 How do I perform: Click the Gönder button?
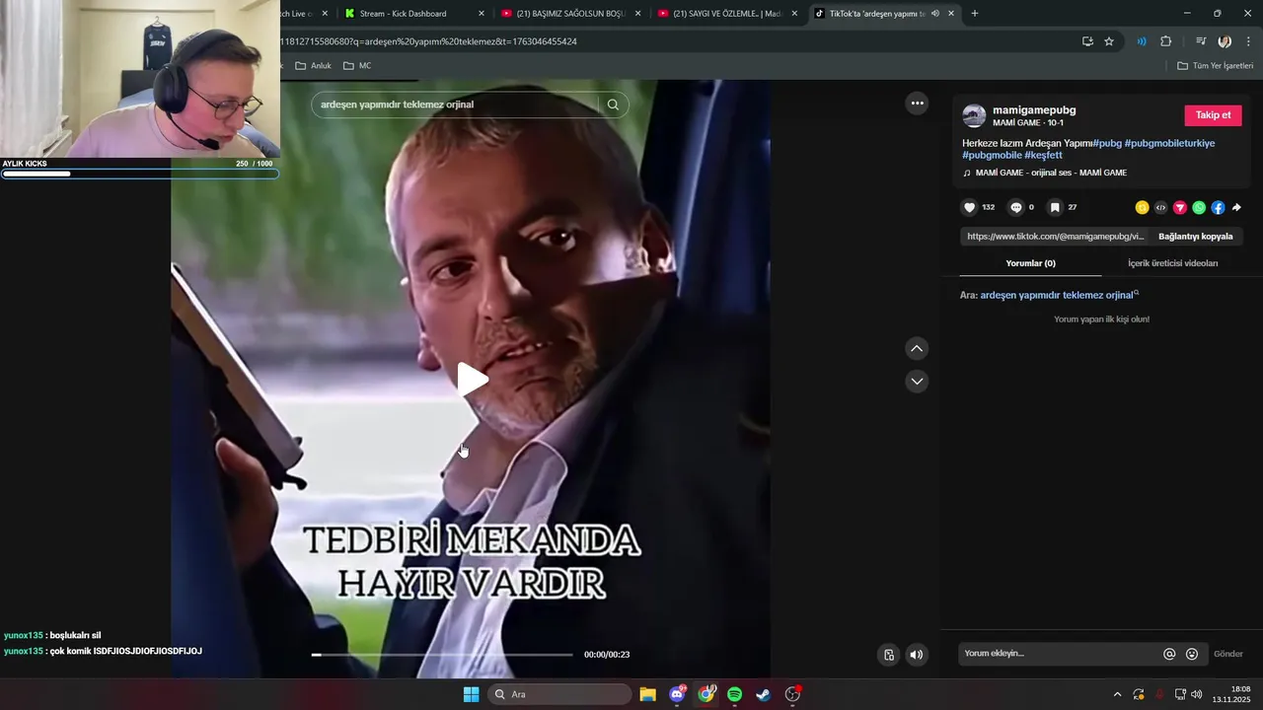click(1228, 654)
